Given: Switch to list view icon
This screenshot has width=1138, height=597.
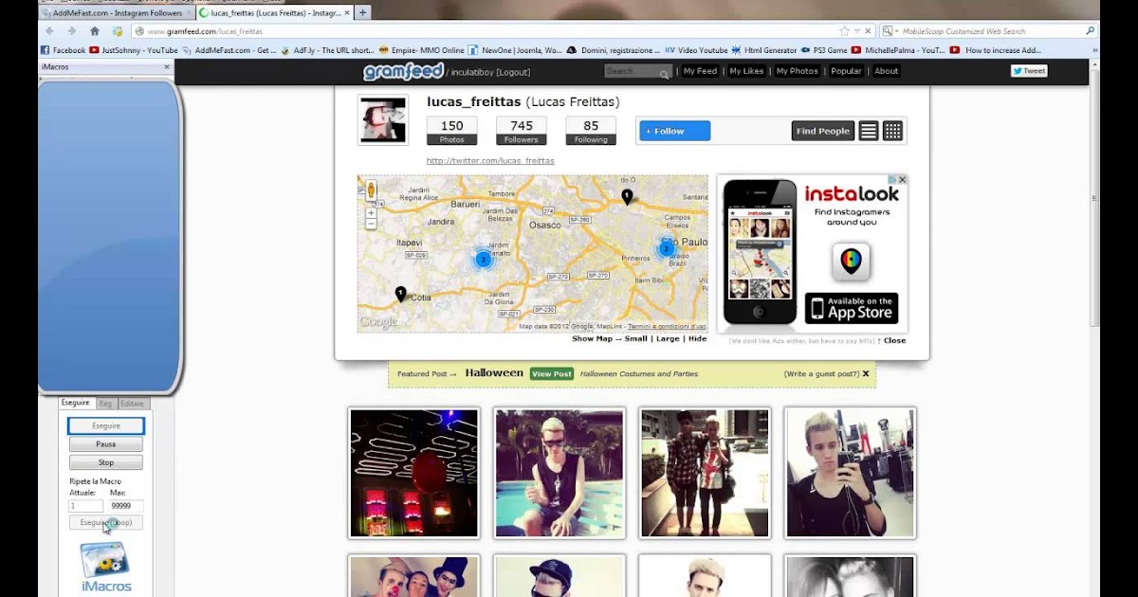Looking at the screenshot, I should point(869,131).
